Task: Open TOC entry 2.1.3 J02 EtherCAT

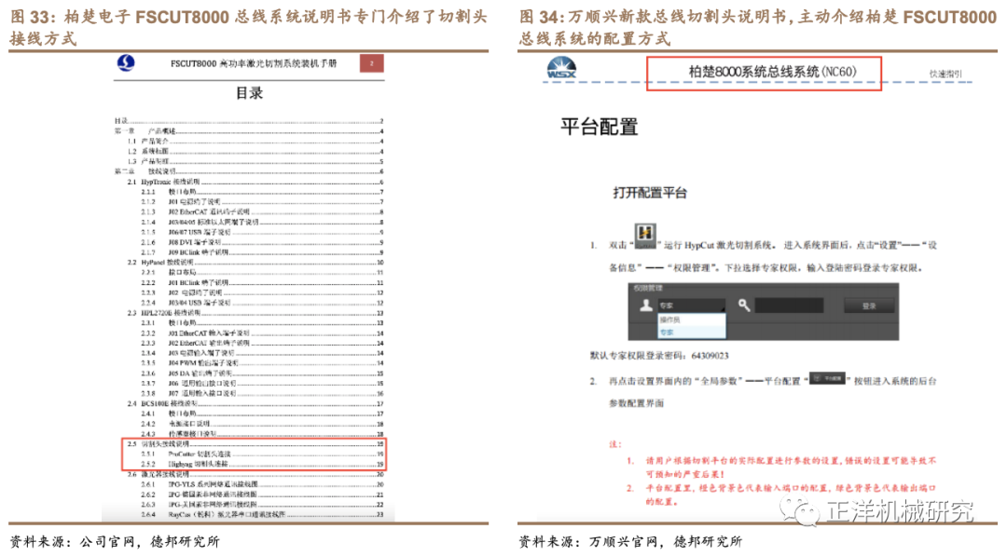Action: tap(262, 211)
